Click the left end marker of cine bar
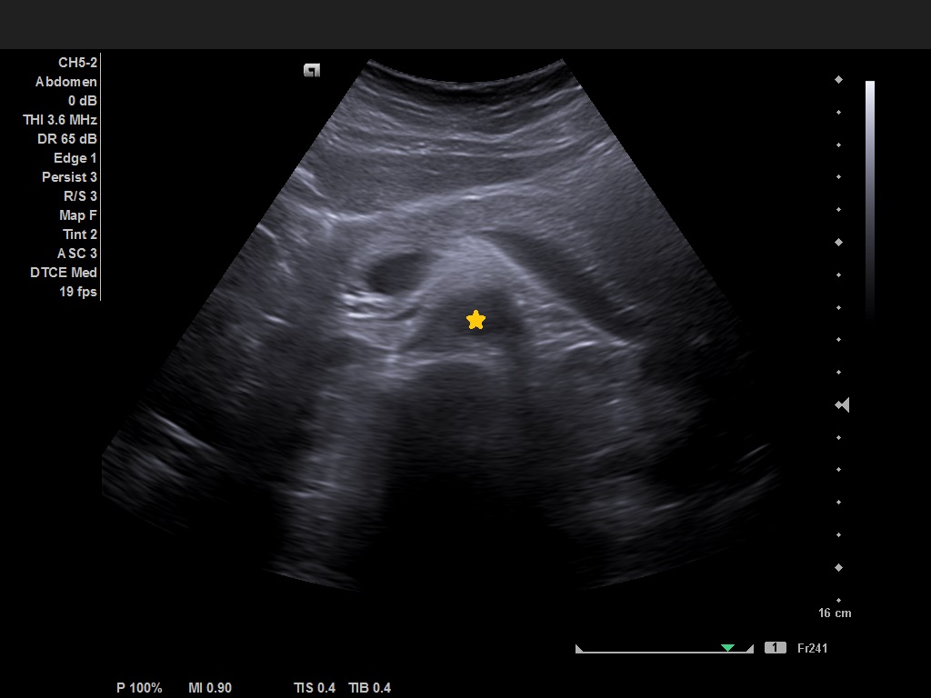931x698 pixels. pos(578,649)
